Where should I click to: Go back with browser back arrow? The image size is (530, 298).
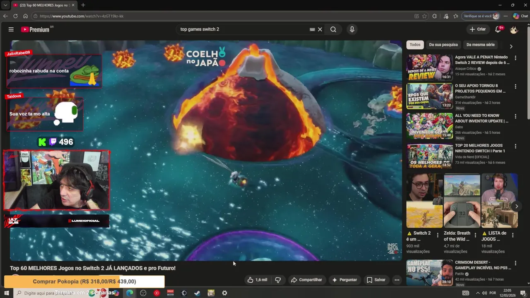pyautogui.click(x=5, y=16)
